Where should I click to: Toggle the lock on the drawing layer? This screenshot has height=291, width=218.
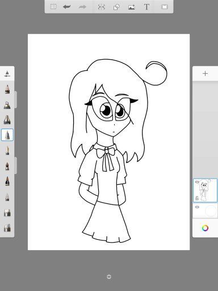pos(197,198)
